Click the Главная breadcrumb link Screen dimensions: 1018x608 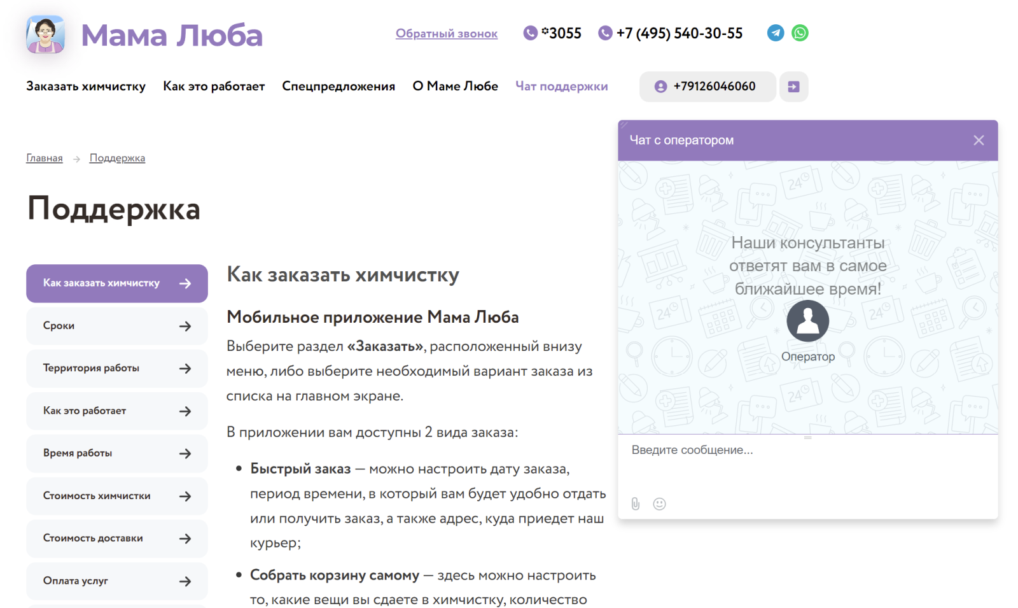[x=45, y=158]
